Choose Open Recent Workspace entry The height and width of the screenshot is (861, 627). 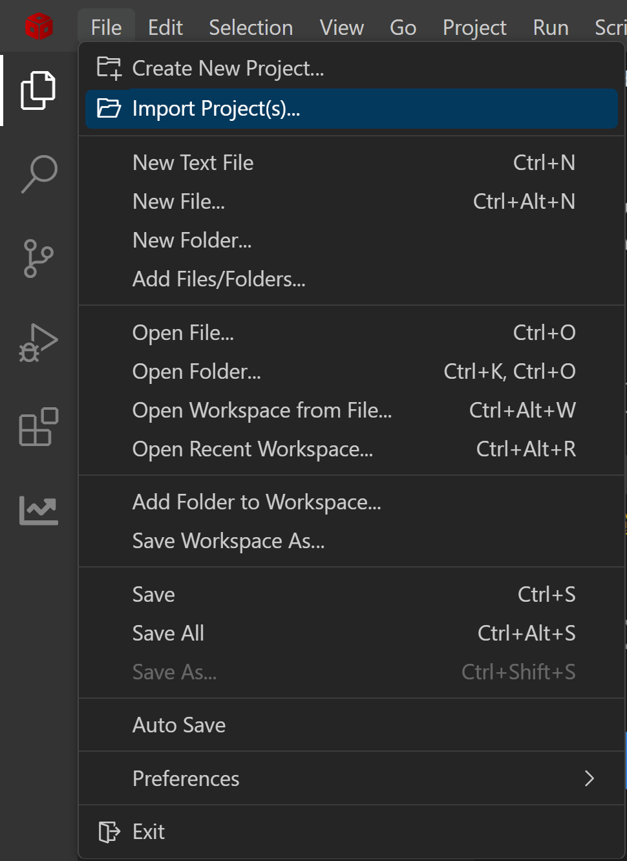(x=252, y=449)
